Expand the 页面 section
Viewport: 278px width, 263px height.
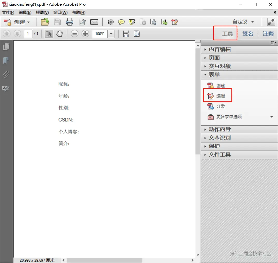tap(239, 58)
